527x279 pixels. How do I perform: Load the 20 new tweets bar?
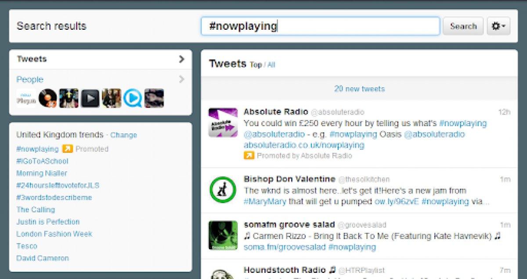coord(359,89)
